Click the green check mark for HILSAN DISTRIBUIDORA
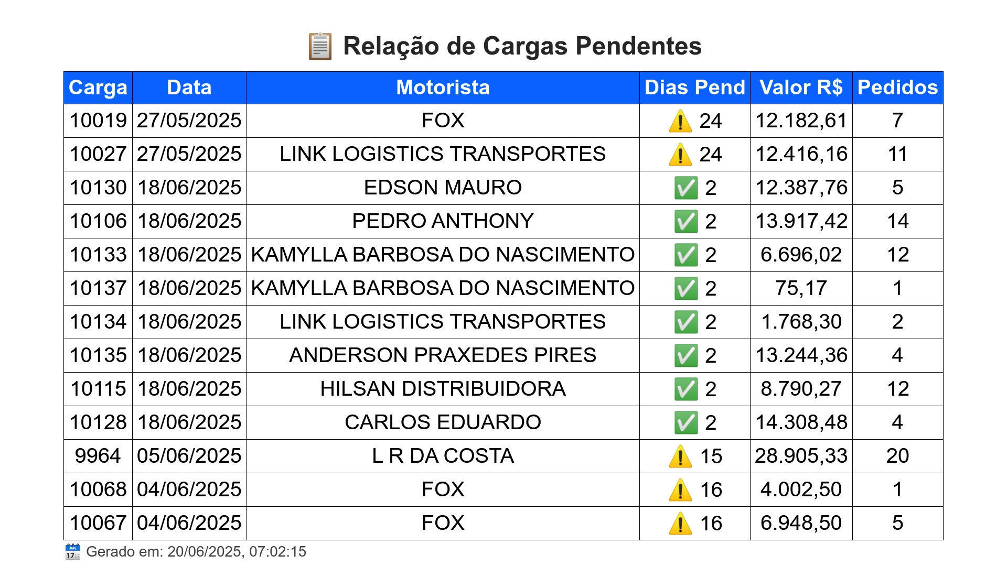Viewport: 1007px width, 566px height. [x=685, y=389]
